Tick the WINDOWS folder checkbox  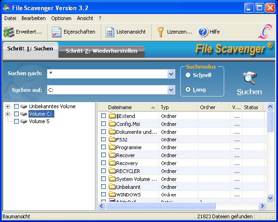pyautogui.click(x=103, y=194)
